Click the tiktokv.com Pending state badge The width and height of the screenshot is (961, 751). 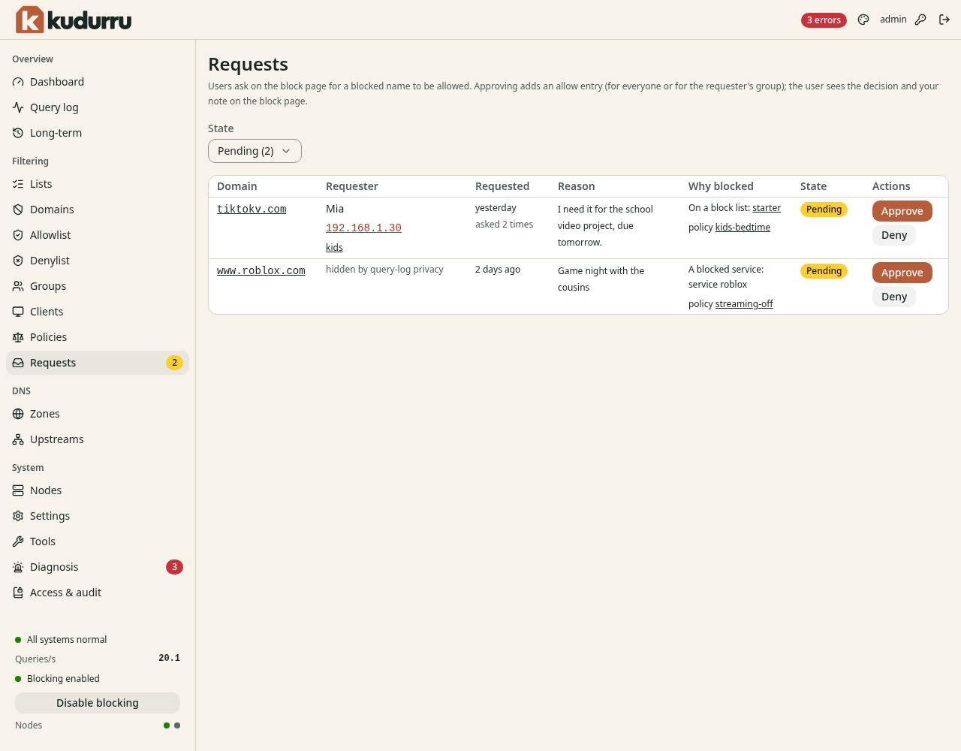pyautogui.click(x=824, y=210)
